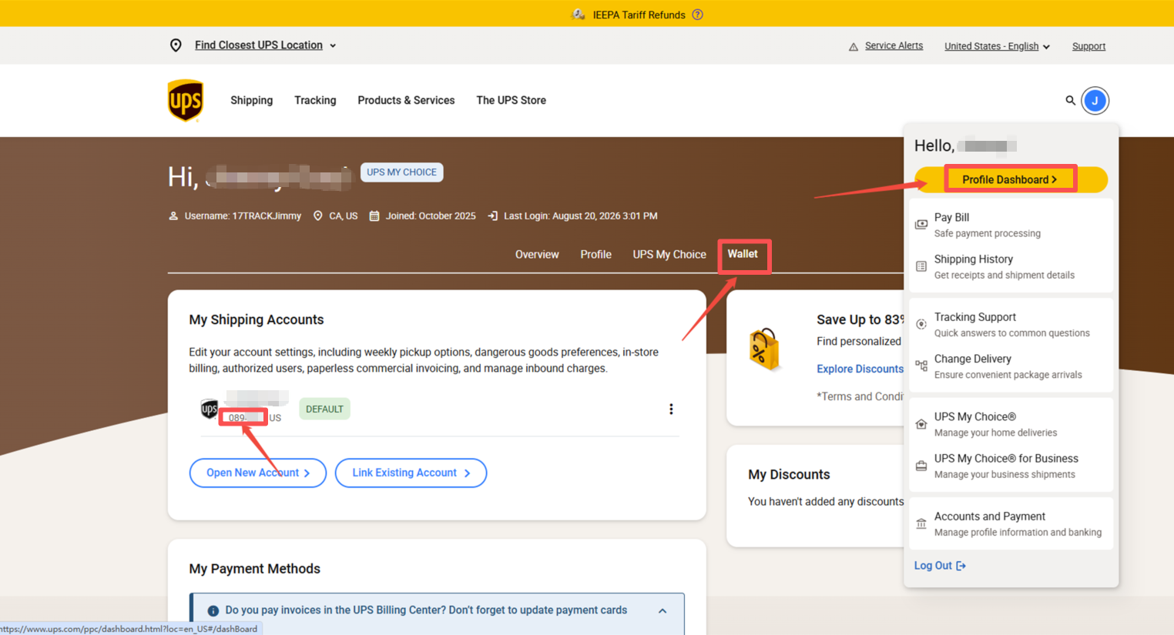This screenshot has height=635, width=1174.
Task: Click the My Discounts heading
Action: click(x=789, y=475)
